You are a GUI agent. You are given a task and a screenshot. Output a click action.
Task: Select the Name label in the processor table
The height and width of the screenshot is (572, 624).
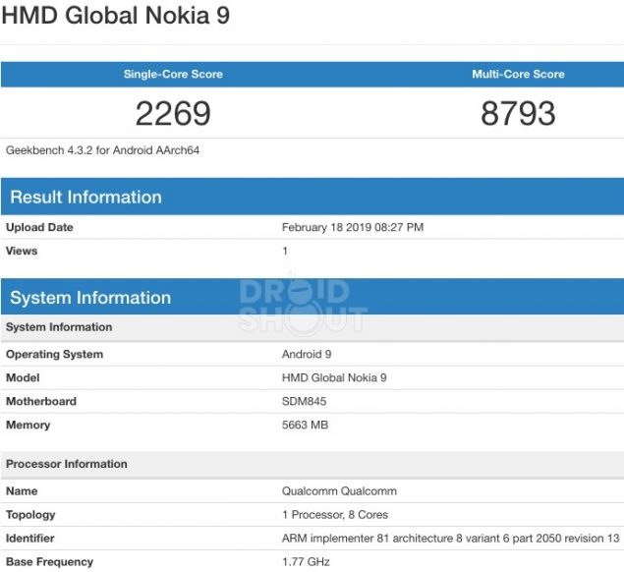tap(22, 491)
